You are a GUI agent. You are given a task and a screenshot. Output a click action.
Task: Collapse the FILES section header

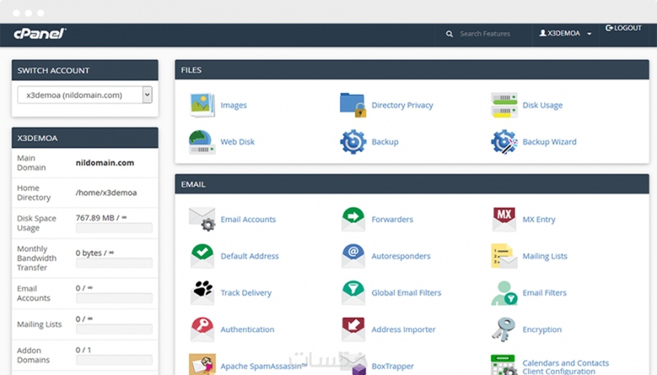(412, 70)
